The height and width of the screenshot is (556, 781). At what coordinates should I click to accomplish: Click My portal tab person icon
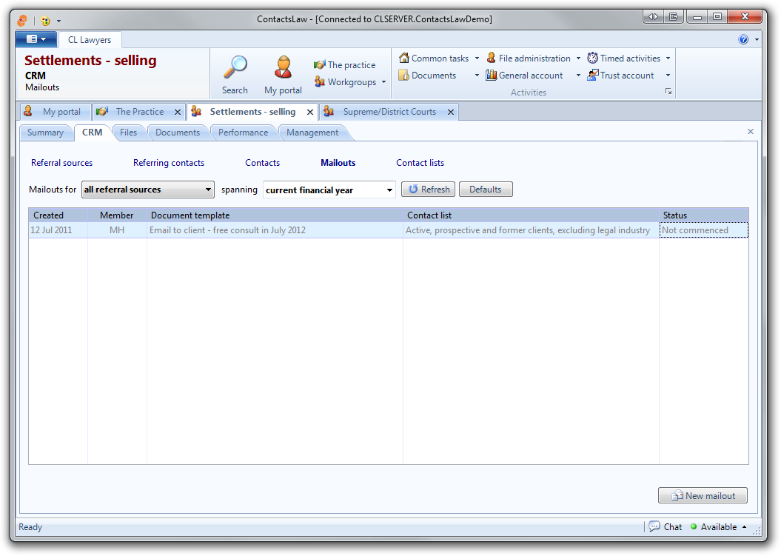[x=28, y=111]
